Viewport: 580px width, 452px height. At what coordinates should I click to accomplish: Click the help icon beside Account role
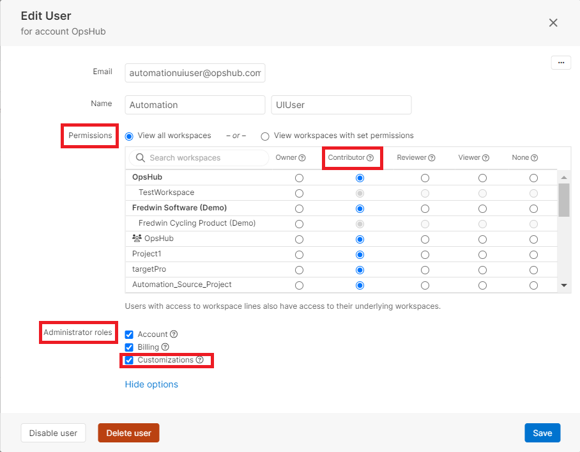pyautogui.click(x=174, y=334)
